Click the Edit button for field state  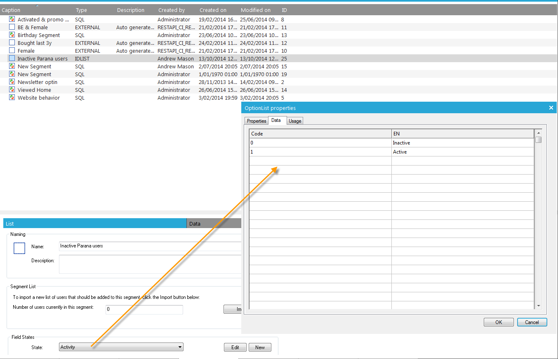tap(235, 347)
